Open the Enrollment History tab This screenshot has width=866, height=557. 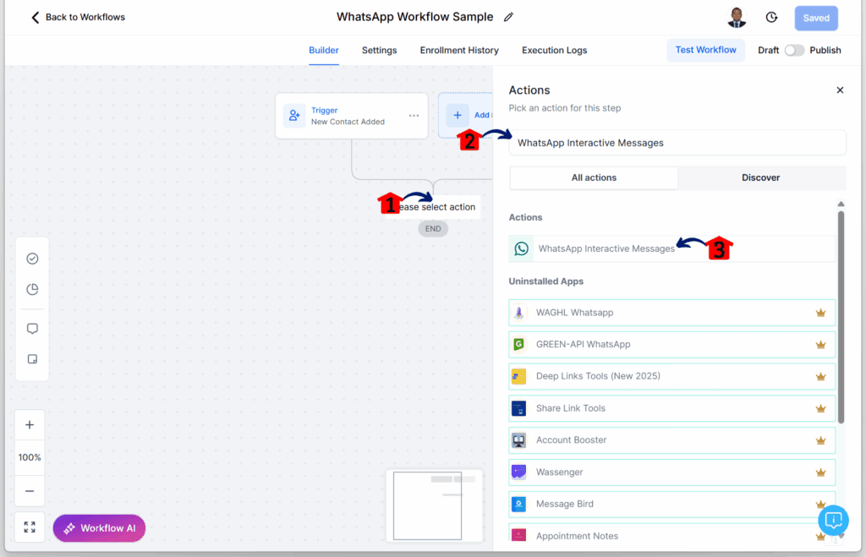pyautogui.click(x=459, y=50)
